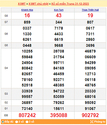The height and width of the screenshot is (125, 107).
Task: Select the 3 số radio option
Action: (x=27, y=122)
